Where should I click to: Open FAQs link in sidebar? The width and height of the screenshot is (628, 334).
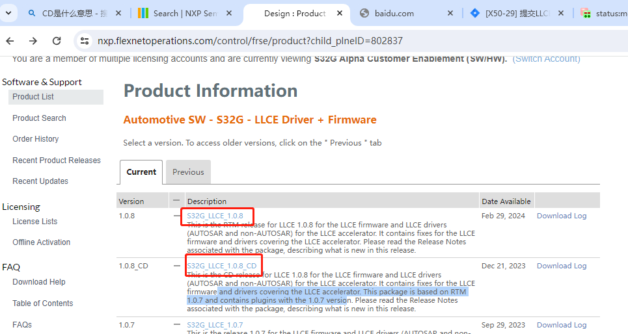(x=22, y=325)
